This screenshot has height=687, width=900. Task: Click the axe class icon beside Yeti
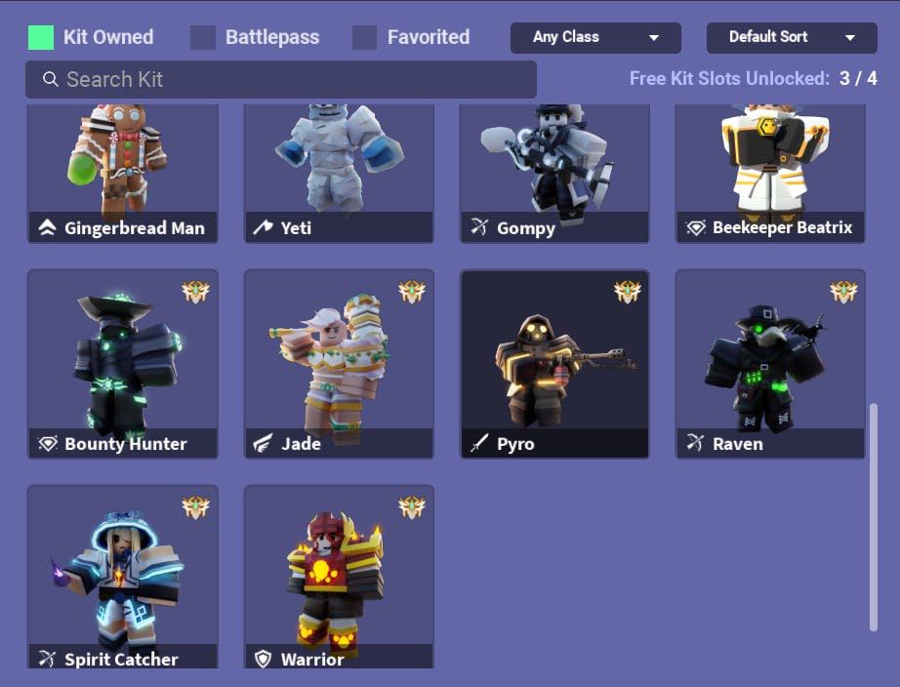263,227
